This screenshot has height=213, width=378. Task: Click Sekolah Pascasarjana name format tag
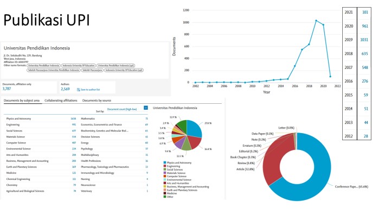pyautogui.click(x=92, y=70)
